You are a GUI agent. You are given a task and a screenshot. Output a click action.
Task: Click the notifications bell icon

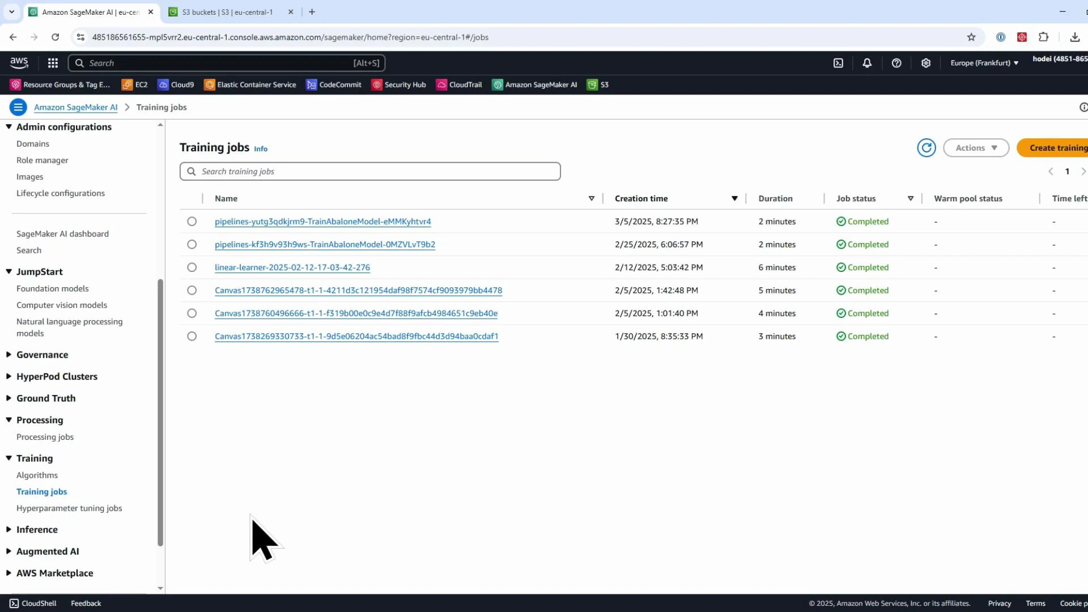[x=867, y=63]
